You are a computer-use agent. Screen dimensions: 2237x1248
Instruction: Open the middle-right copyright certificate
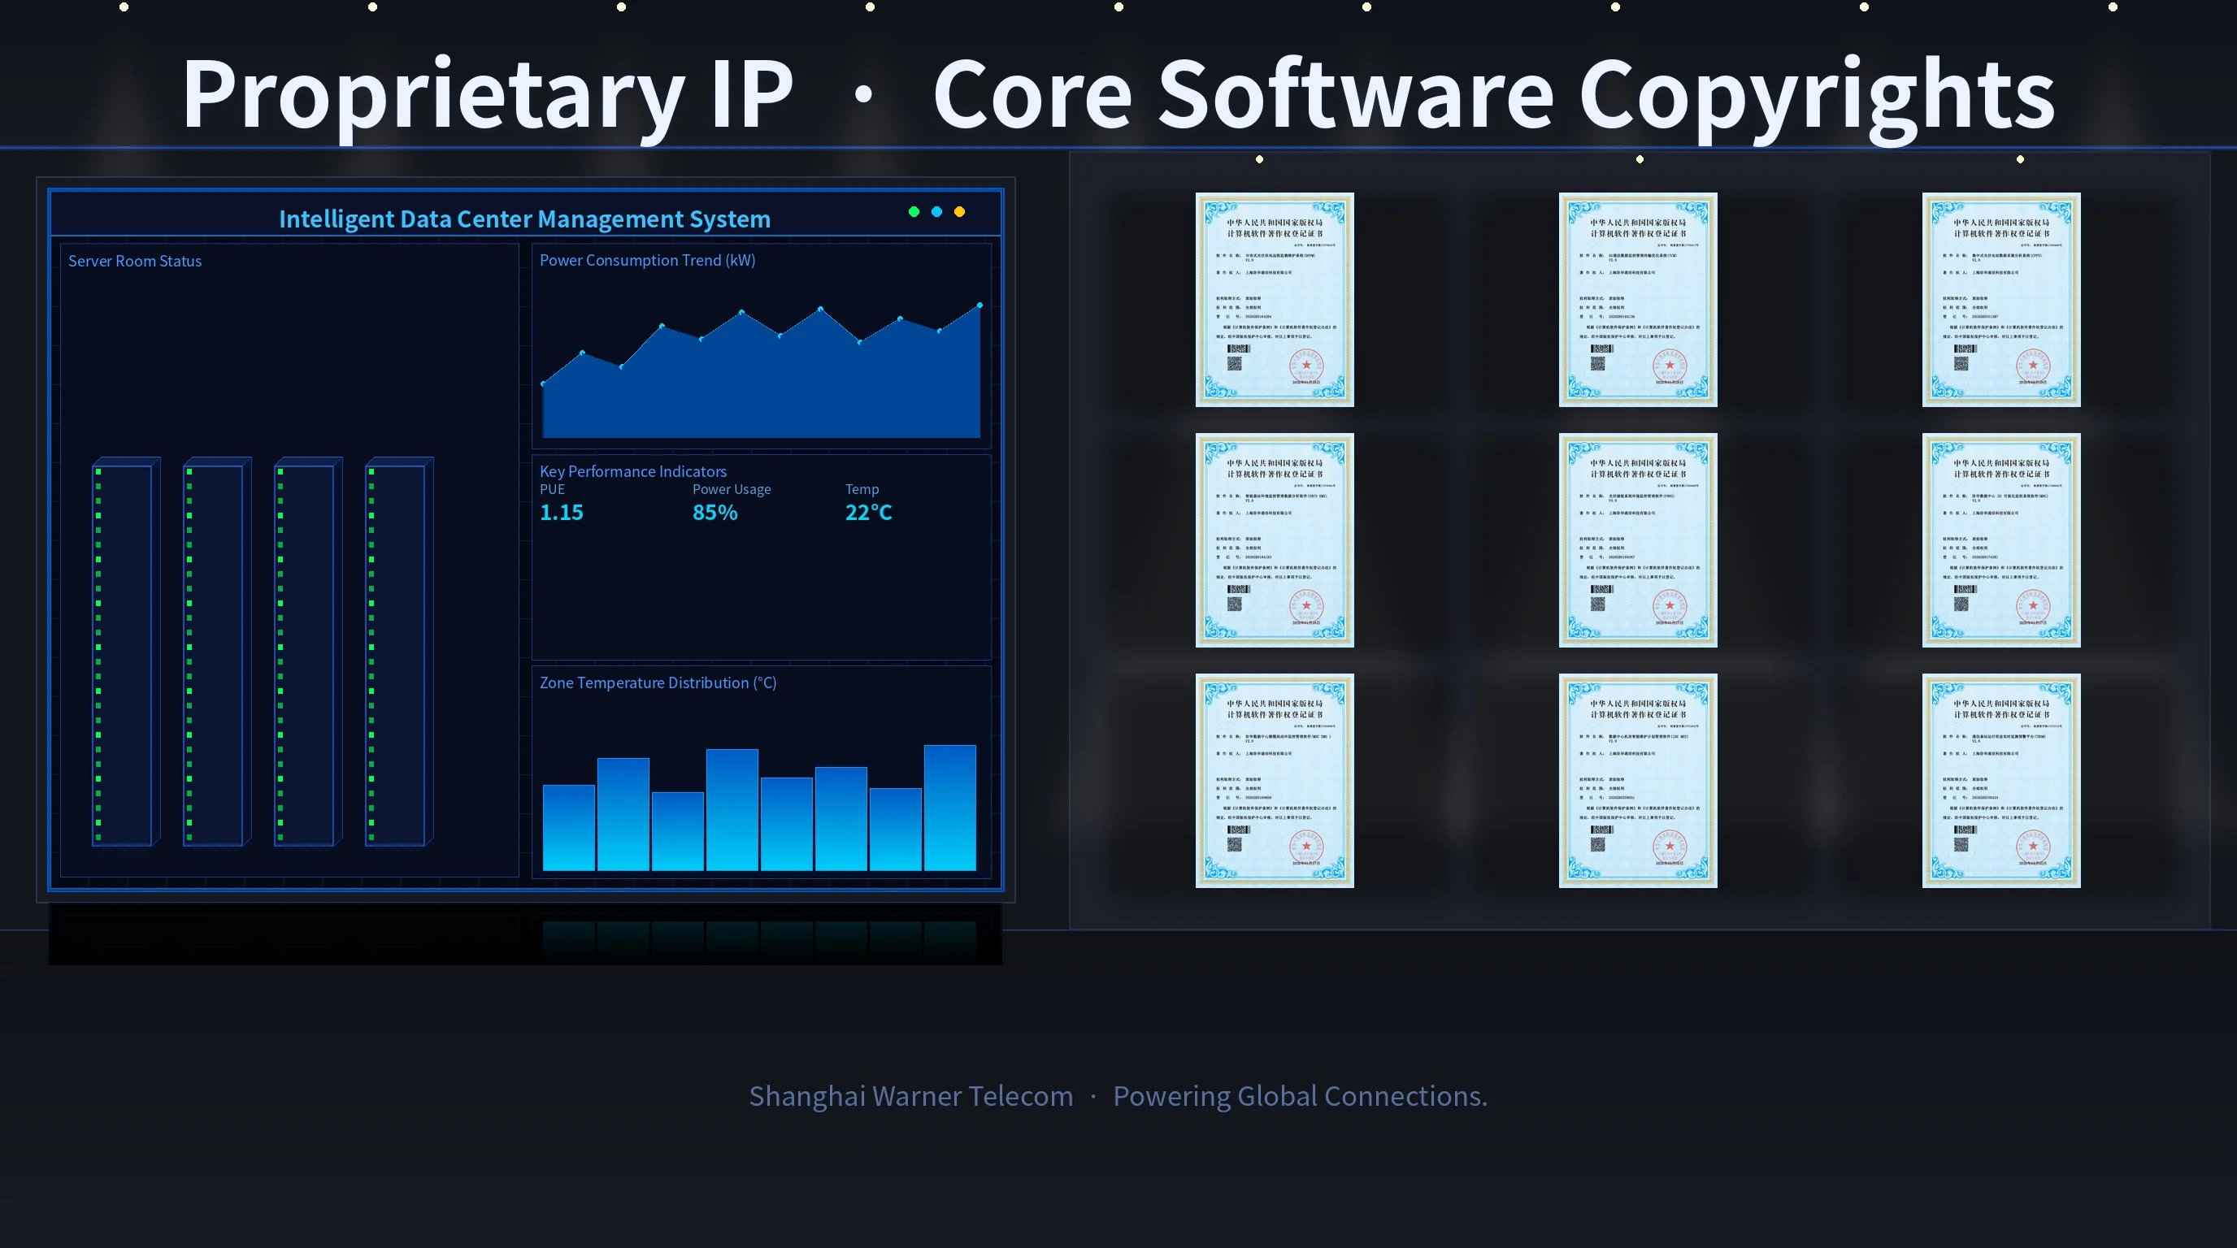(x=2001, y=539)
